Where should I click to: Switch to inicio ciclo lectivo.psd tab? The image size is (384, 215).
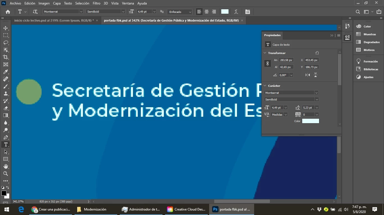pos(54,20)
